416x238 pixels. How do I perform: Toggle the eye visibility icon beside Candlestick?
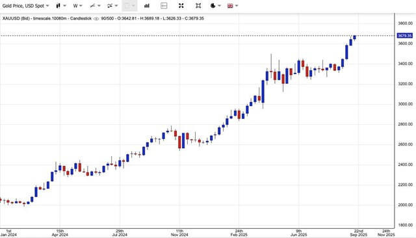tap(96, 19)
